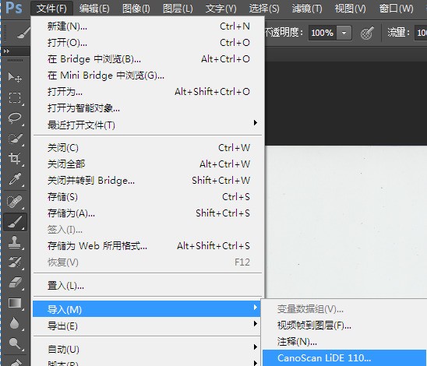Open the 窗口(W) menu
The width and height of the screenshot is (427, 366).
coord(397,9)
